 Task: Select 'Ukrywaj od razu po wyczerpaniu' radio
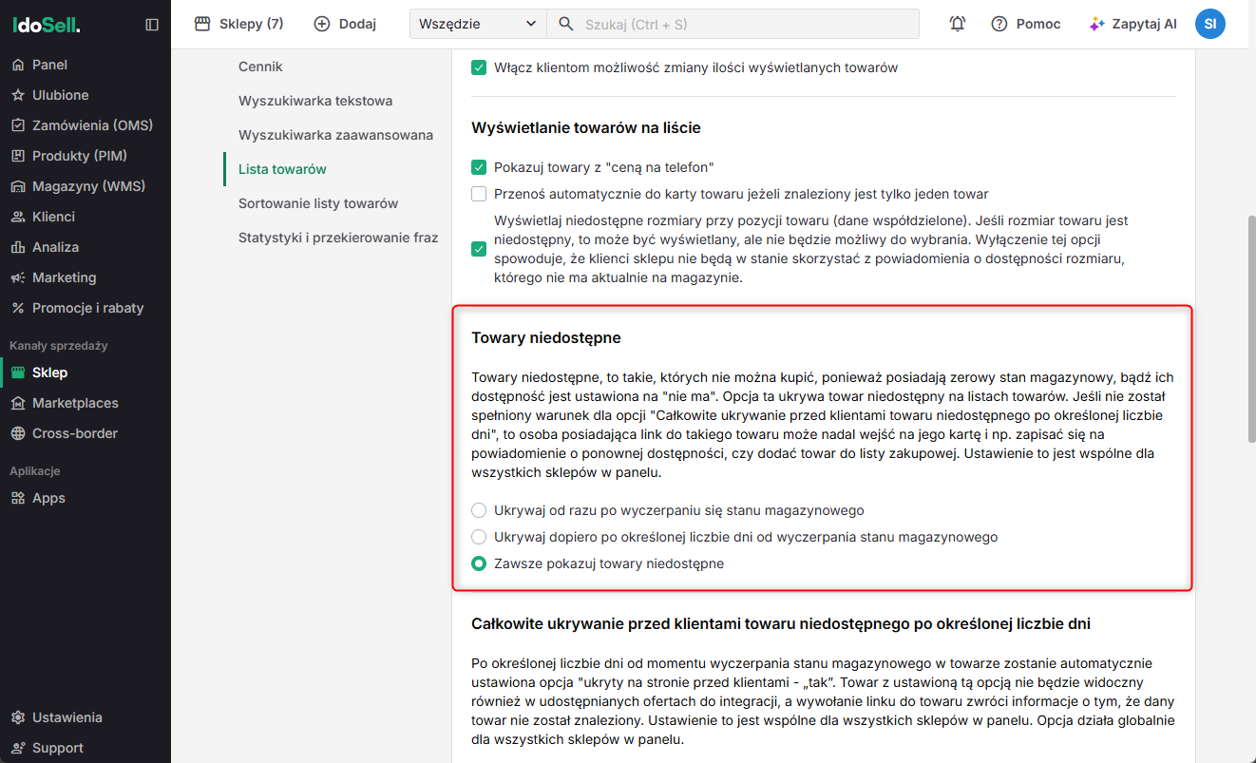pyautogui.click(x=479, y=510)
